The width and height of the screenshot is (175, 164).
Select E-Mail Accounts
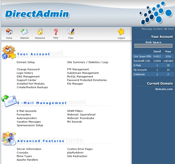(27, 111)
